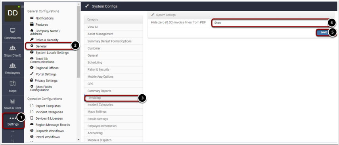Open the Employees sidebar icon
Viewport: 339px width, 145px height.
tap(13, 65)
